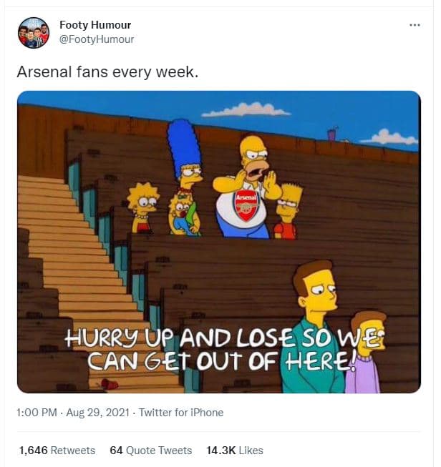
Task: Open the Footy Humour display name
Action: coord(95,25)
